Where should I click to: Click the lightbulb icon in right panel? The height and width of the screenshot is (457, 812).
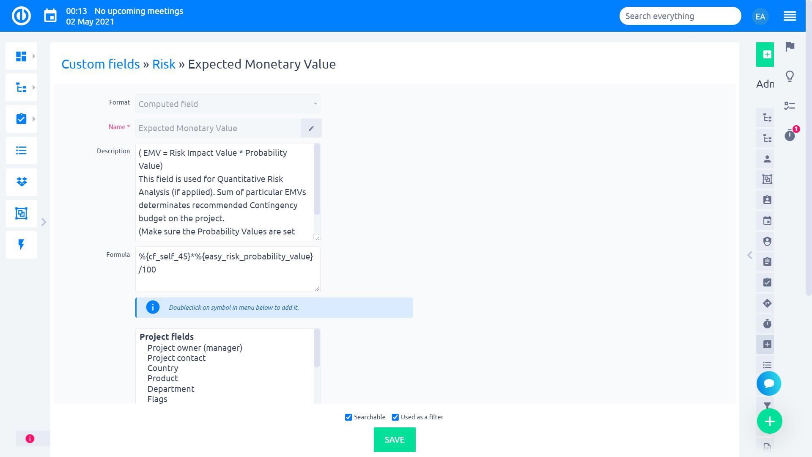(x=790, y=76)
